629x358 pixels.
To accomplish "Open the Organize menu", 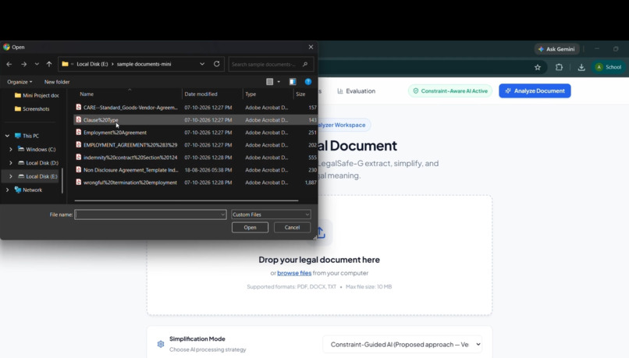I will coord(20,82).
